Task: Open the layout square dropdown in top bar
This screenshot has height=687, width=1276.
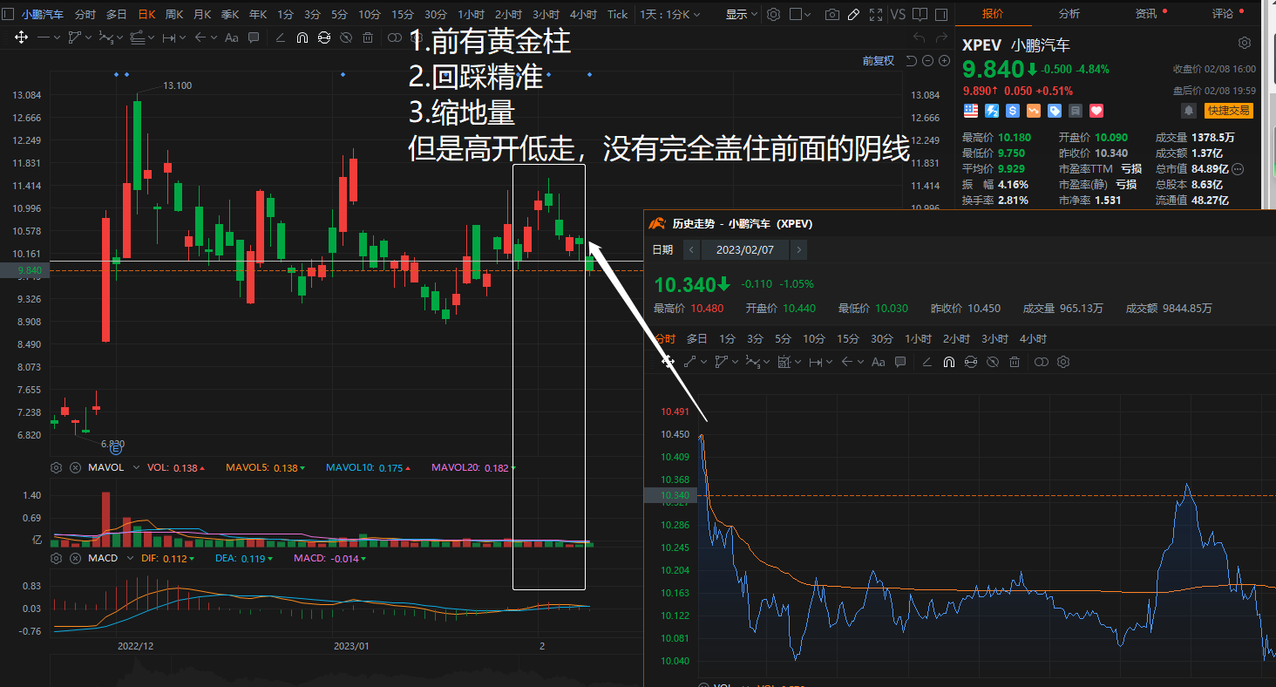Action: [x=801, y=15]
